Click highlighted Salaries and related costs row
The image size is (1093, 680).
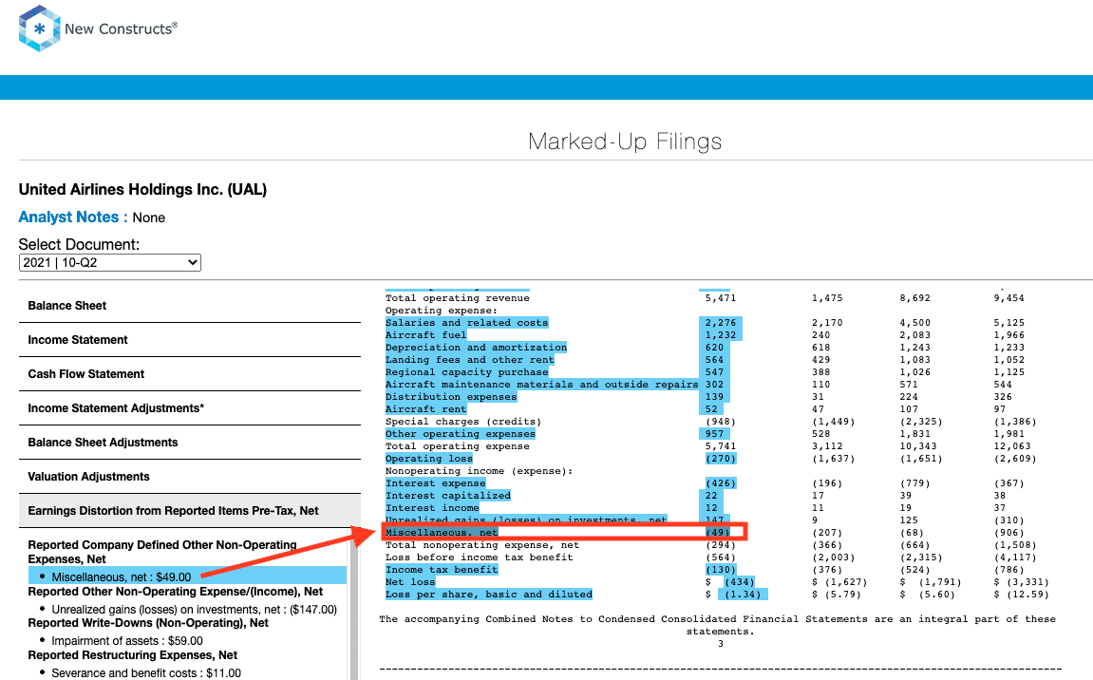point(467,323)
